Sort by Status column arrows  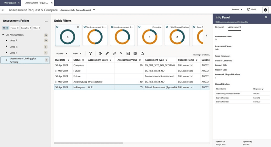coord(83,60)
